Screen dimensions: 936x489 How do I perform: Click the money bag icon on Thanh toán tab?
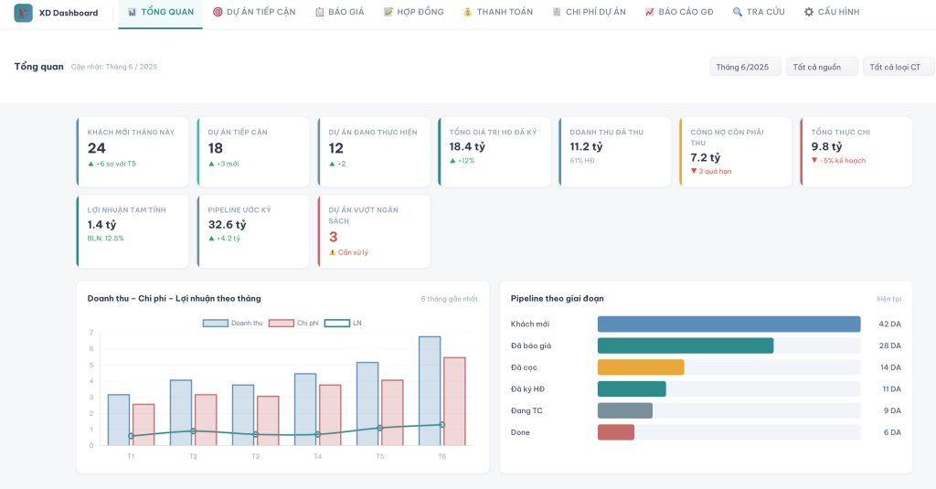click(467, 12)
